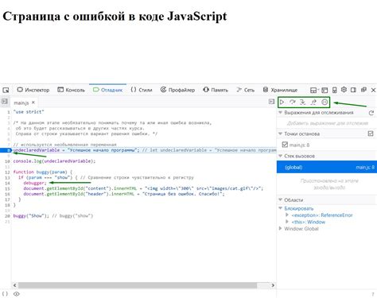Click the ReferenceError exception value
Viewport: 377px width, 298px height.
click(336, 215)
